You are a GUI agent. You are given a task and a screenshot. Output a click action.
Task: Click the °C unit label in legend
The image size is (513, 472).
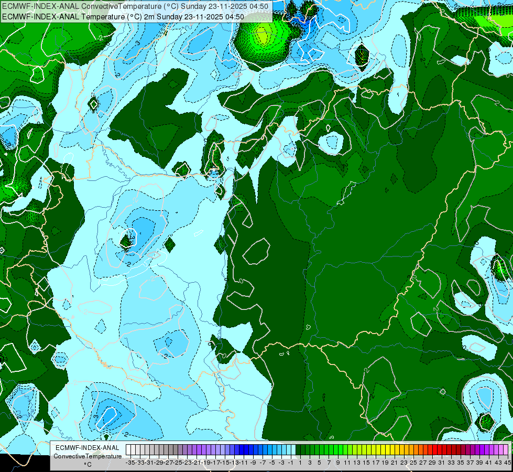click(x=88, y=465)
